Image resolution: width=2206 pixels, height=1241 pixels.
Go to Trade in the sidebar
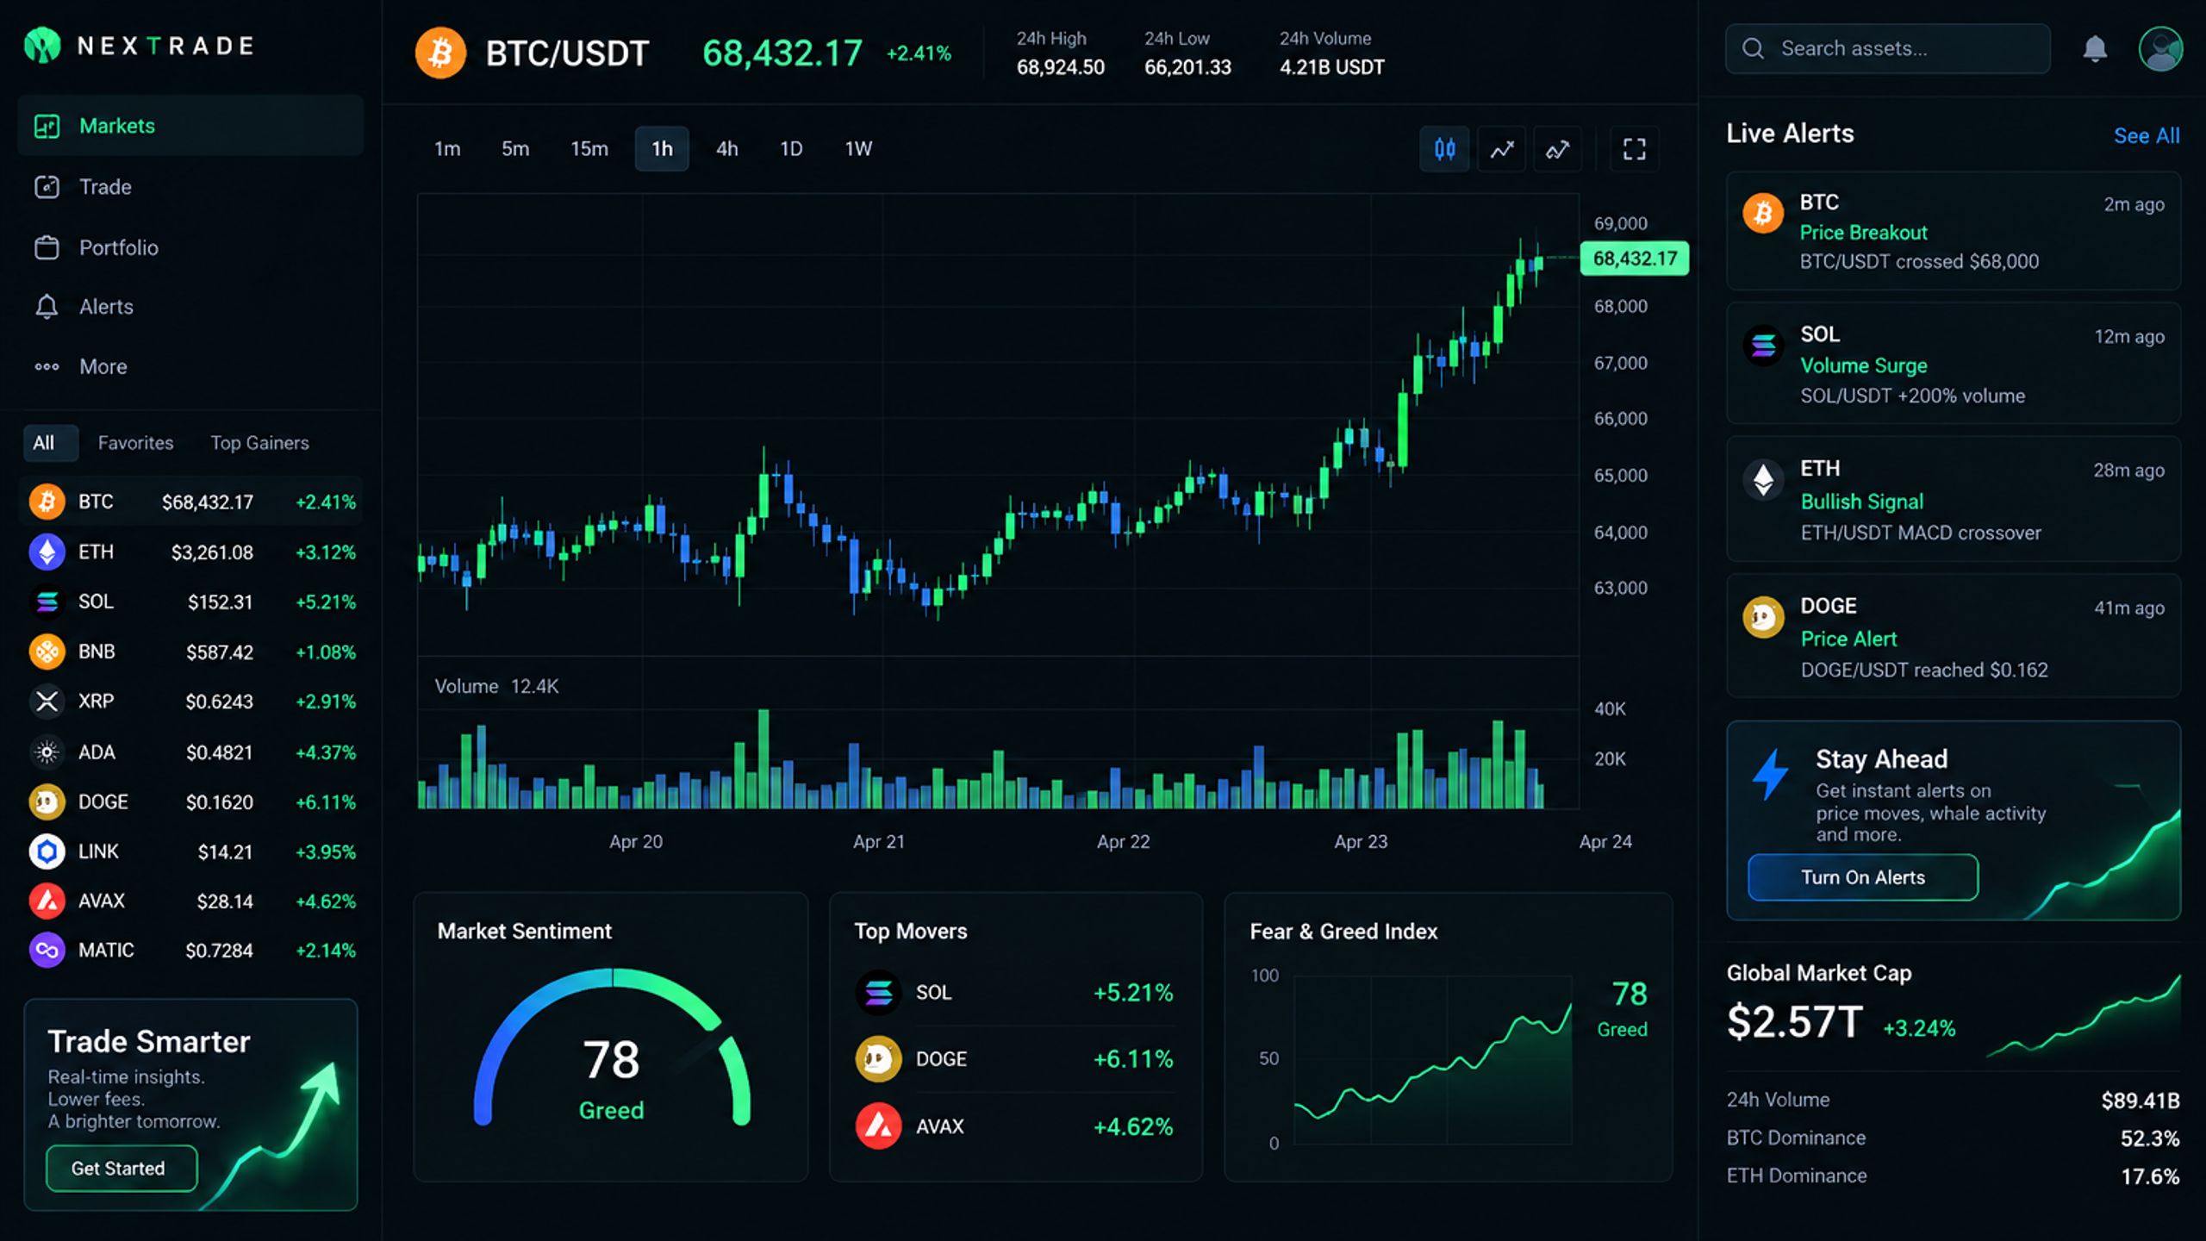coord(190,187)
